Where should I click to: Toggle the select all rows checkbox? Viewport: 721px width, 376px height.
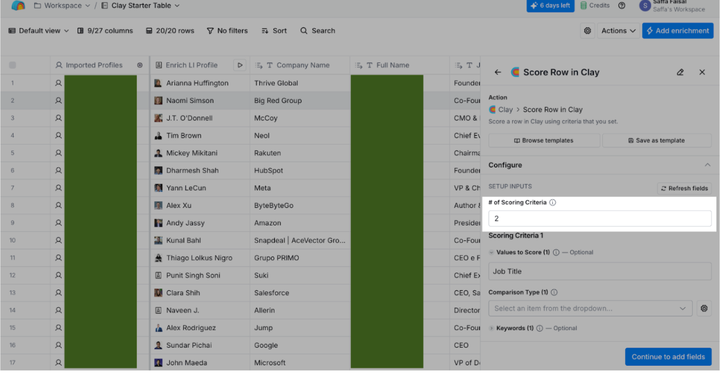coord(12,65)
